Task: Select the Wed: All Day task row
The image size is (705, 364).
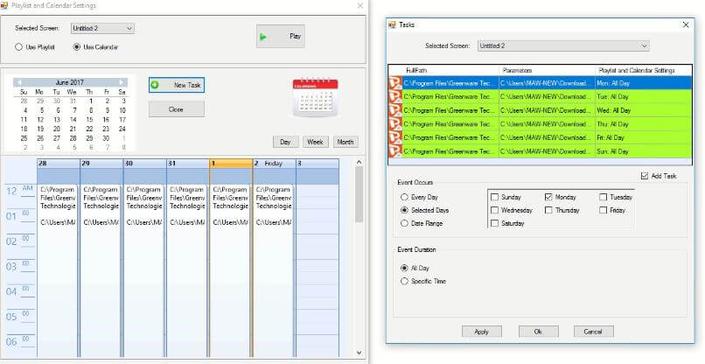Action: tap(540, 110)
